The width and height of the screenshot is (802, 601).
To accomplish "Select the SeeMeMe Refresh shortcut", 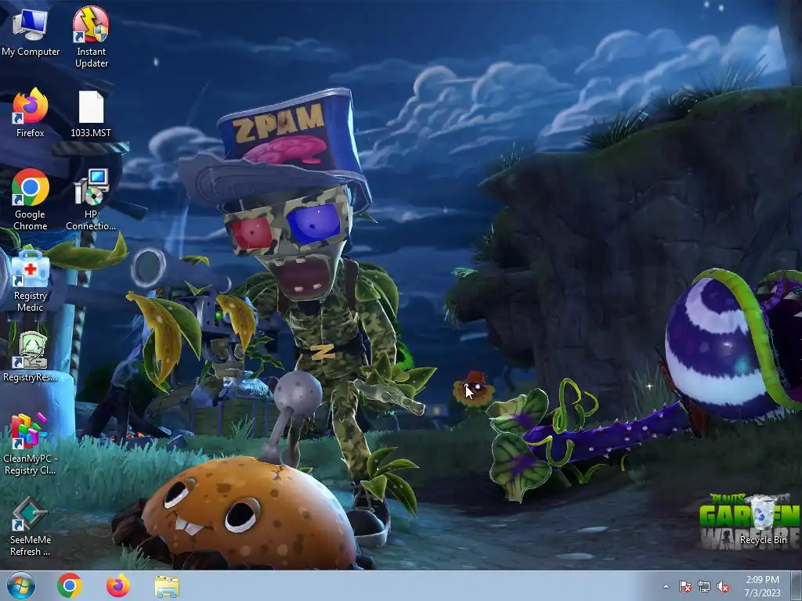I will coord(31,527).
